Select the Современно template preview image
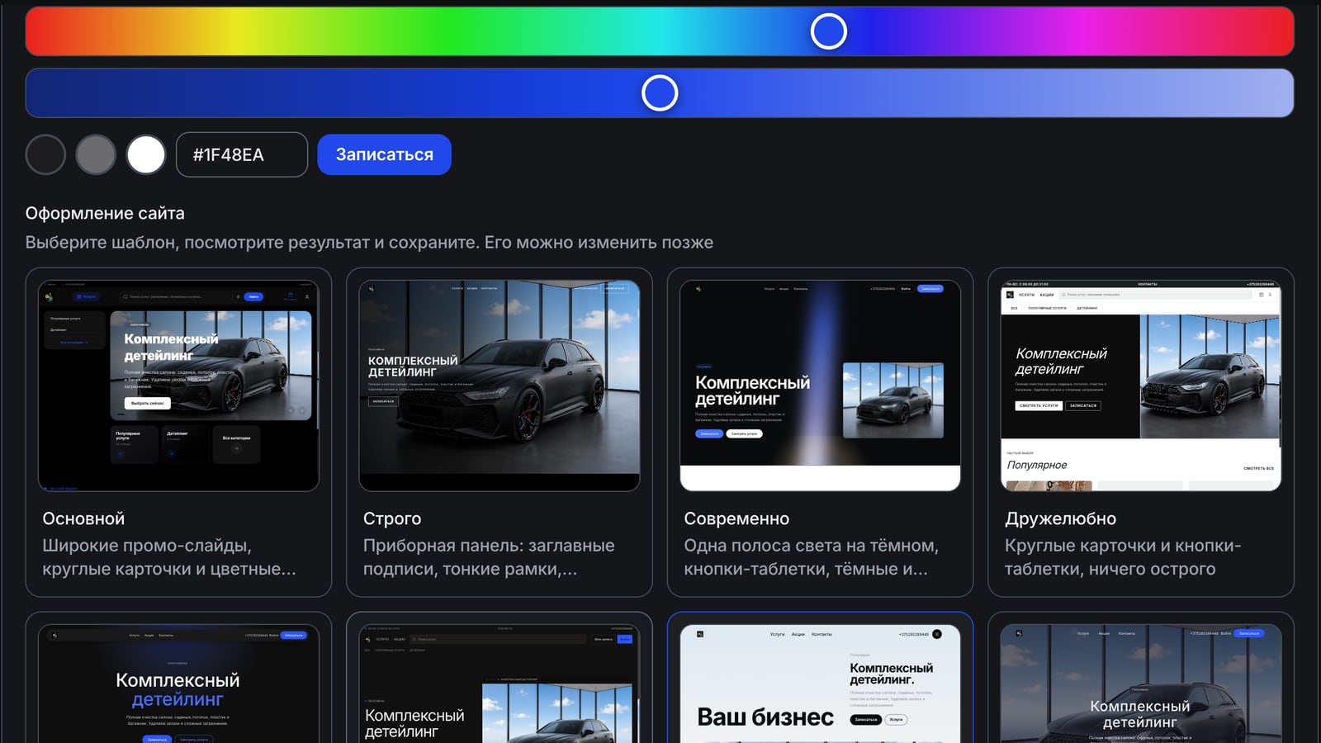Screen dimensions: 1321x743 pyautogui.click(x=820, y=386)
